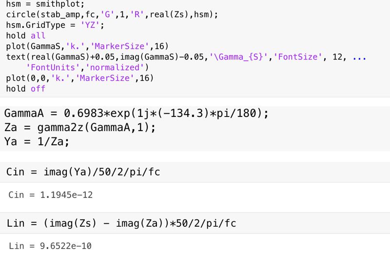This screenshot has height=254, width=390.
Task: Select the Cin = 1.1945e-12 output
Action: 51,195
